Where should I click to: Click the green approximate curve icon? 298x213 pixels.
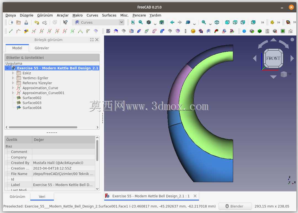pos(72,31)
